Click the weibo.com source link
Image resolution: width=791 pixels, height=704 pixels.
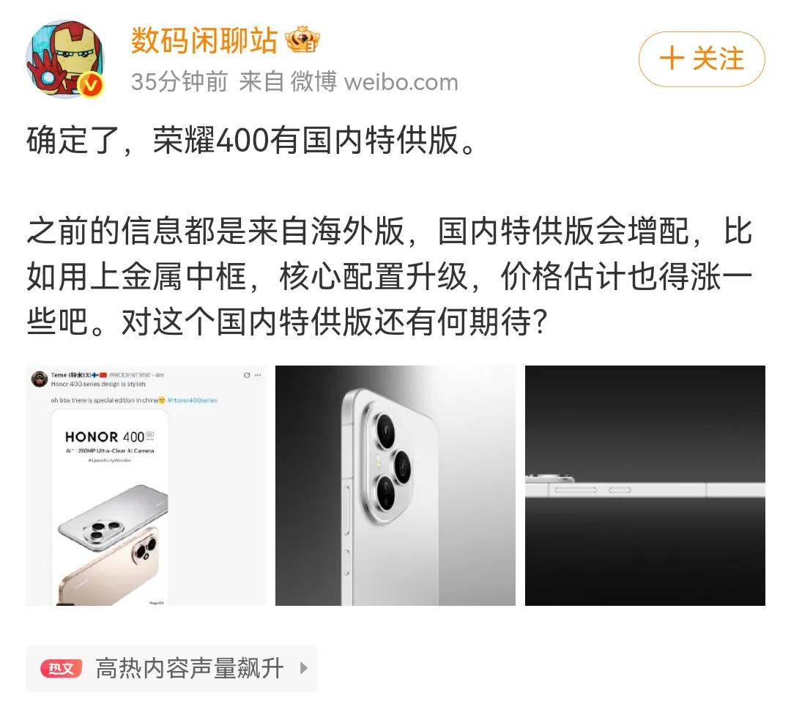point(401,82)
